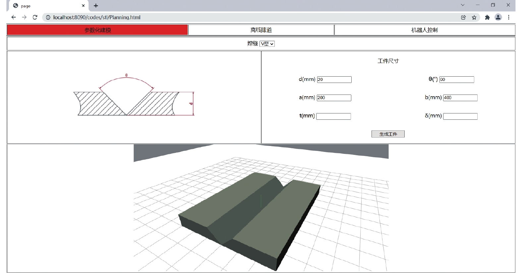This screenshot has width=522, height=273.
Task: Click the browser back arrow
Action: 13,17
